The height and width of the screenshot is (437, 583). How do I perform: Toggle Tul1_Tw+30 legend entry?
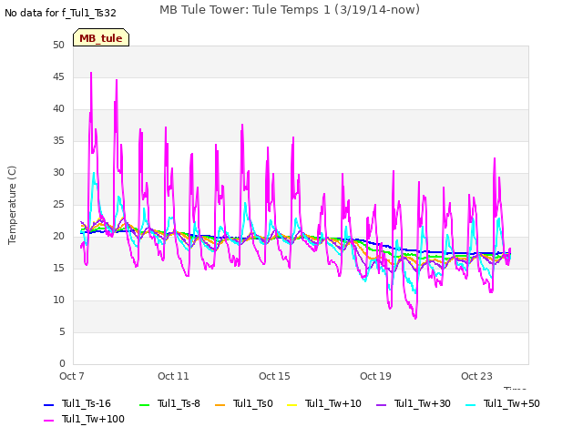tap(414, 404)
